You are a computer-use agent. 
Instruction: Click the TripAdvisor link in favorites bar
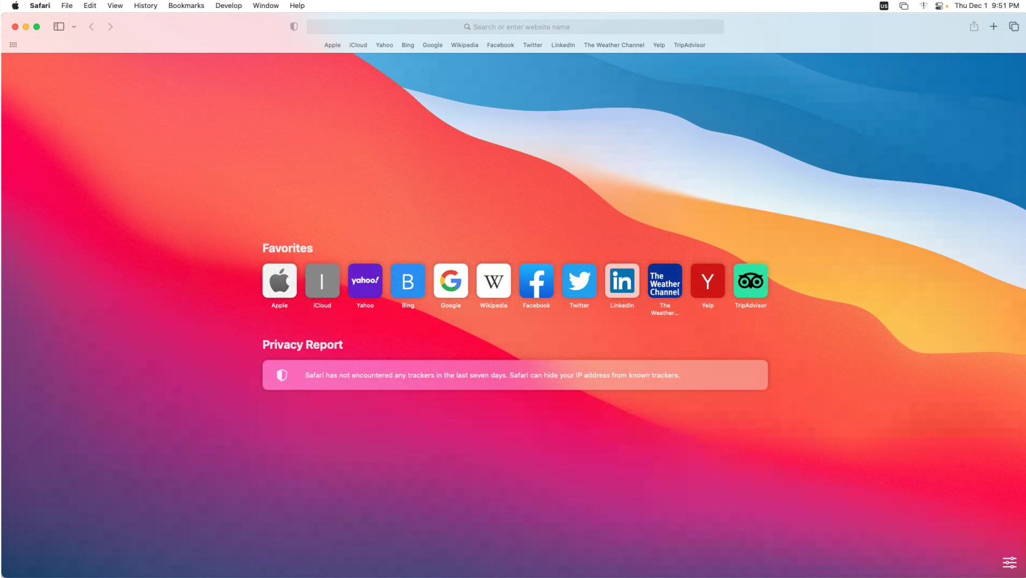coord(690,45)
